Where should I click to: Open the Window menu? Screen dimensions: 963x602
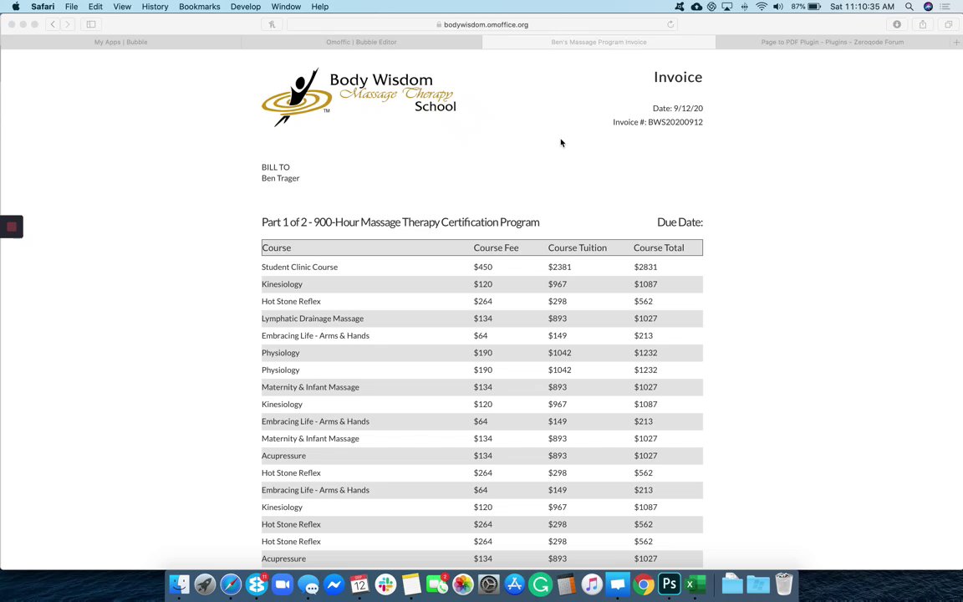click(x=286, y=7)
